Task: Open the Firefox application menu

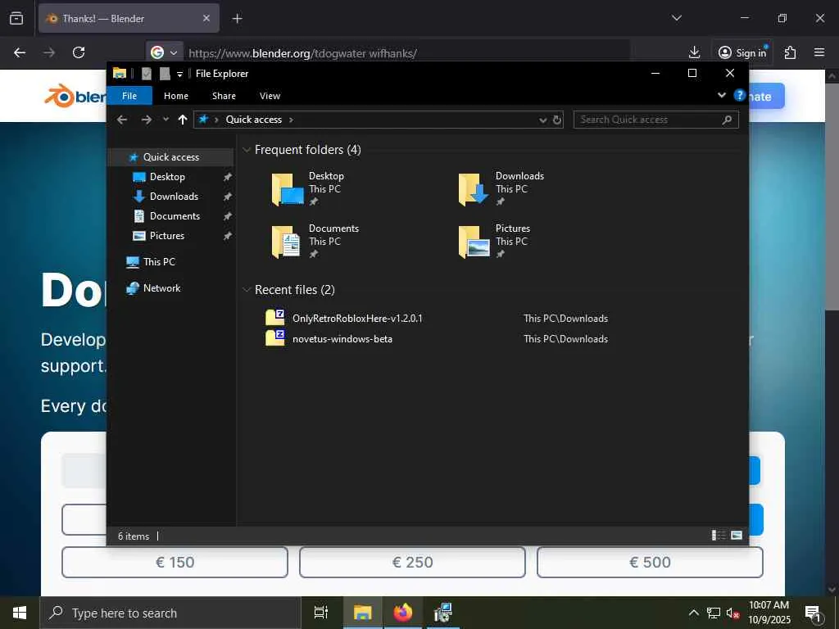Action: click(x=819, y=52)
